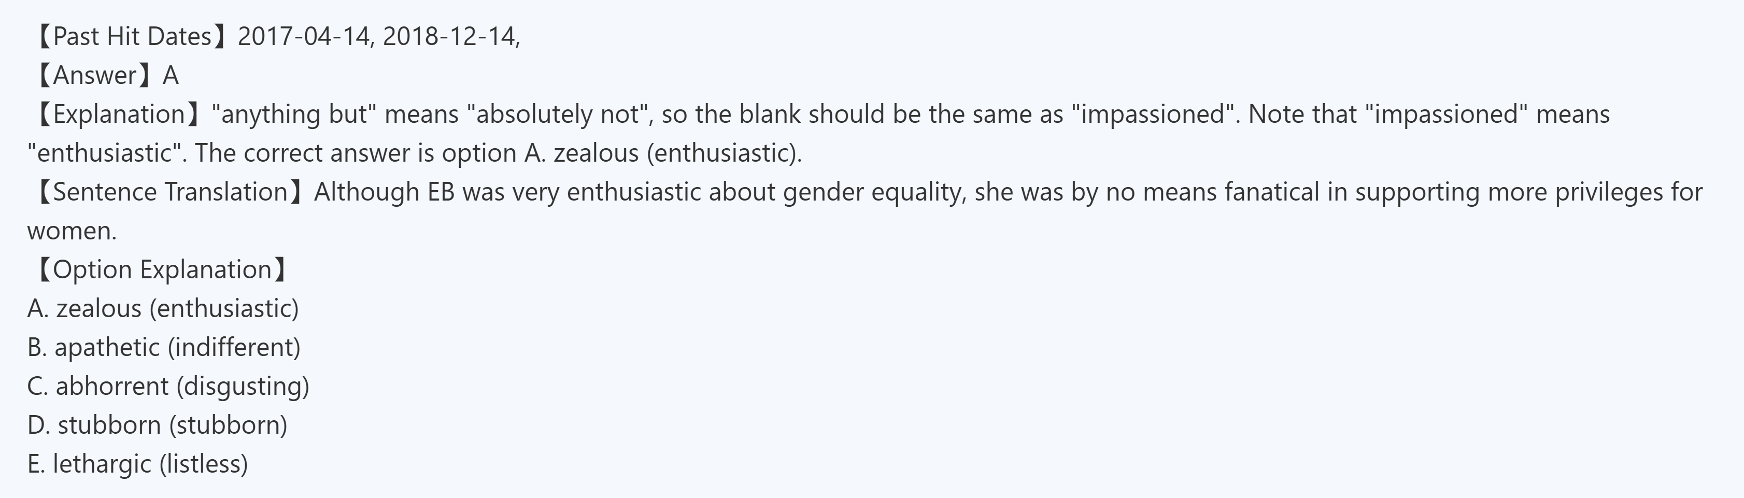Click the Option Explanation heading

coord(162,270)
